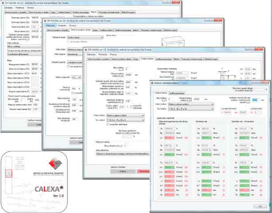Click the app icon in the front dialog title bar
Viewport: 272px width, 213px height.
tap(153, 83)
